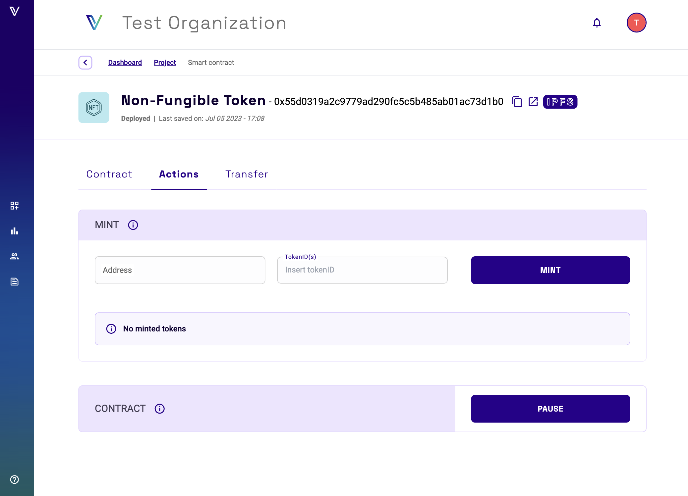This screenshot has width=688, height=496.
Task: Open the sidebar dashboard grid icon
Action: click(x=14, y=206)
